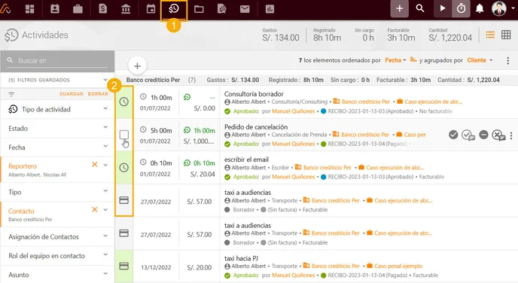The image size is (518, 283).
Task: Click approve-with-comment icon on Pedido de cancelación
Action: point(468,135)
